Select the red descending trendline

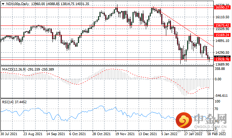184,27
